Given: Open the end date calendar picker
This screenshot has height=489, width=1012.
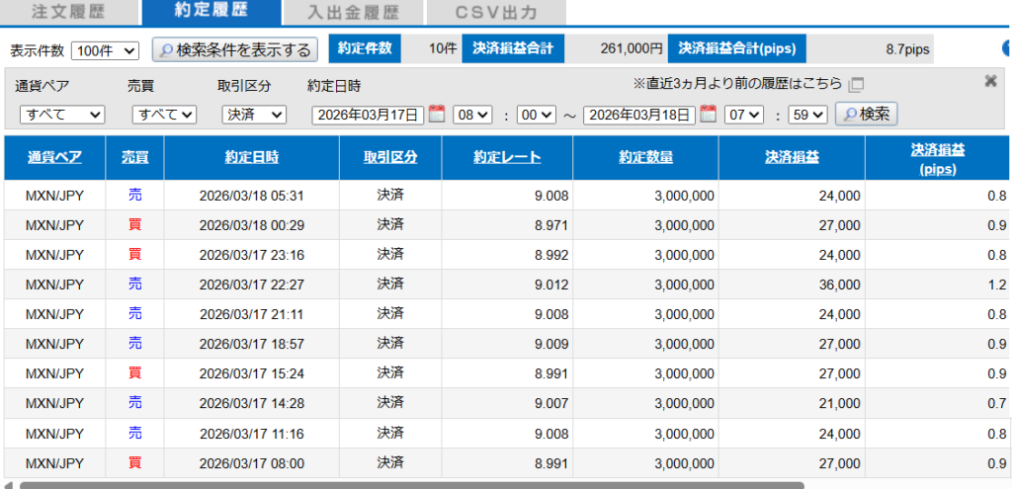Looking at the screenshot, I should tap(708, 115).
